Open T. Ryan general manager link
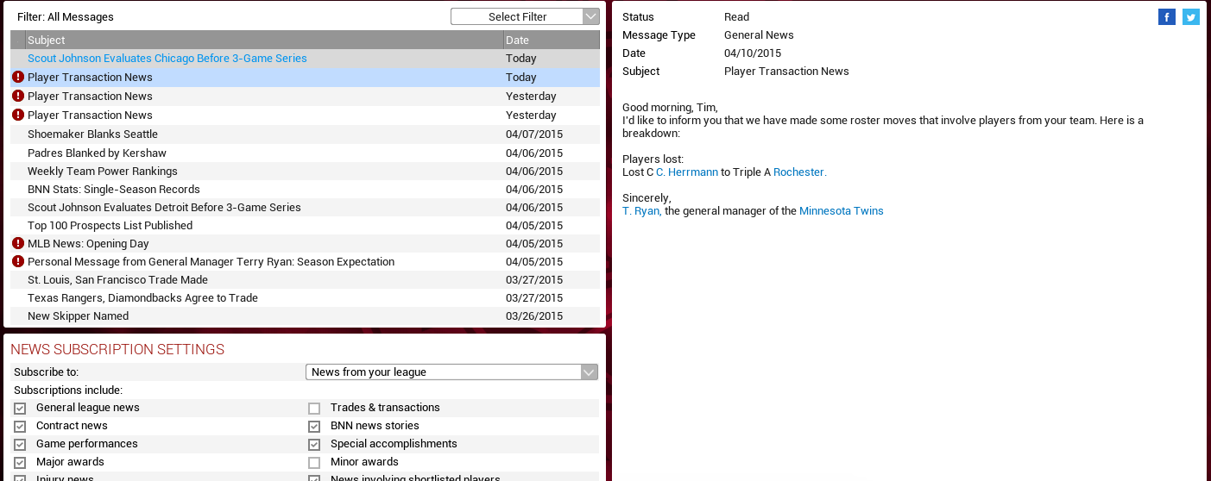Viewport: 1211px width, 481px height. 641,211
